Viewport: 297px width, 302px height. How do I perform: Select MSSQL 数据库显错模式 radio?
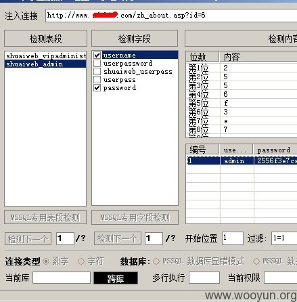156,261
